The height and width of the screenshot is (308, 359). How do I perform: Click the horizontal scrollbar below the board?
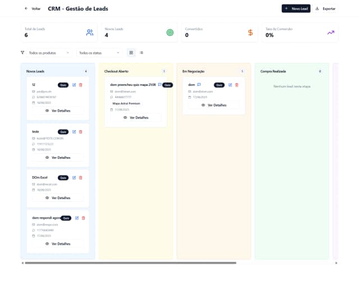[130, 263]
